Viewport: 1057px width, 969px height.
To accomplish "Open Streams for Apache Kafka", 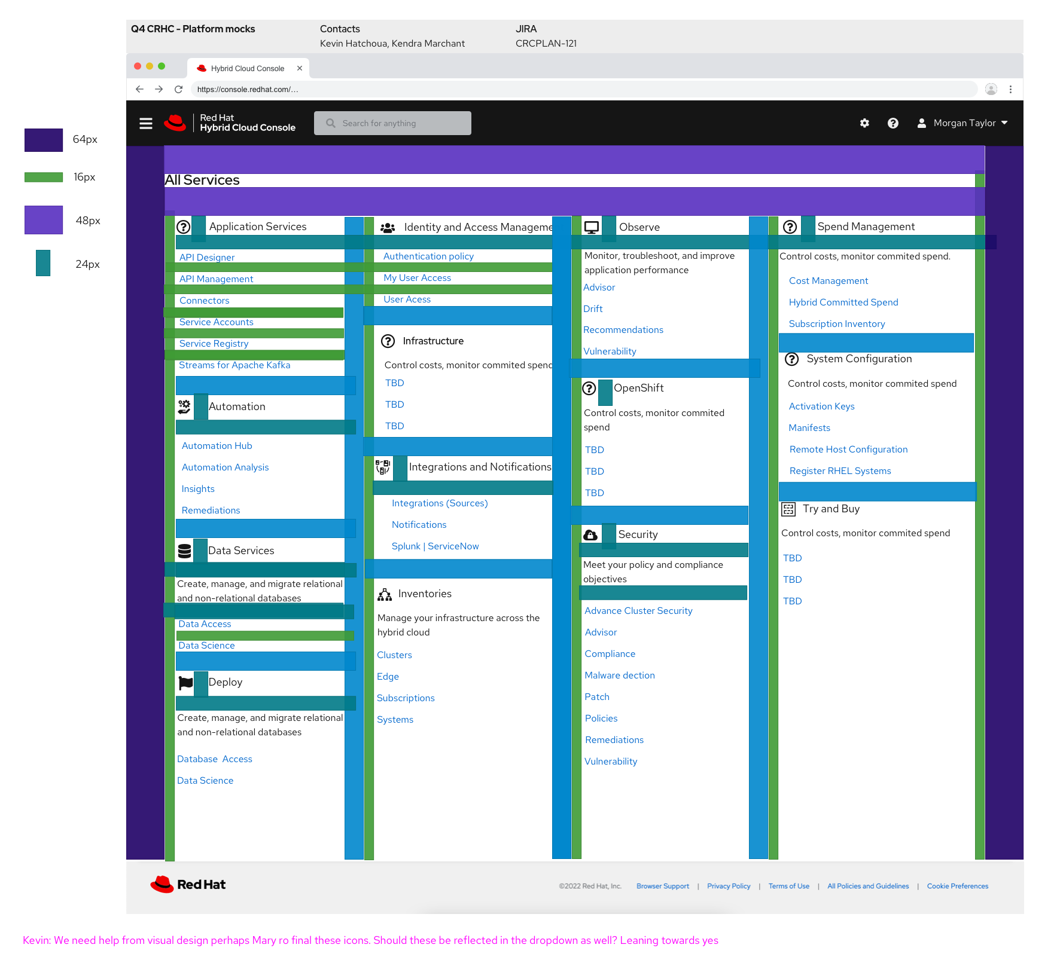I will coord(234,365).
